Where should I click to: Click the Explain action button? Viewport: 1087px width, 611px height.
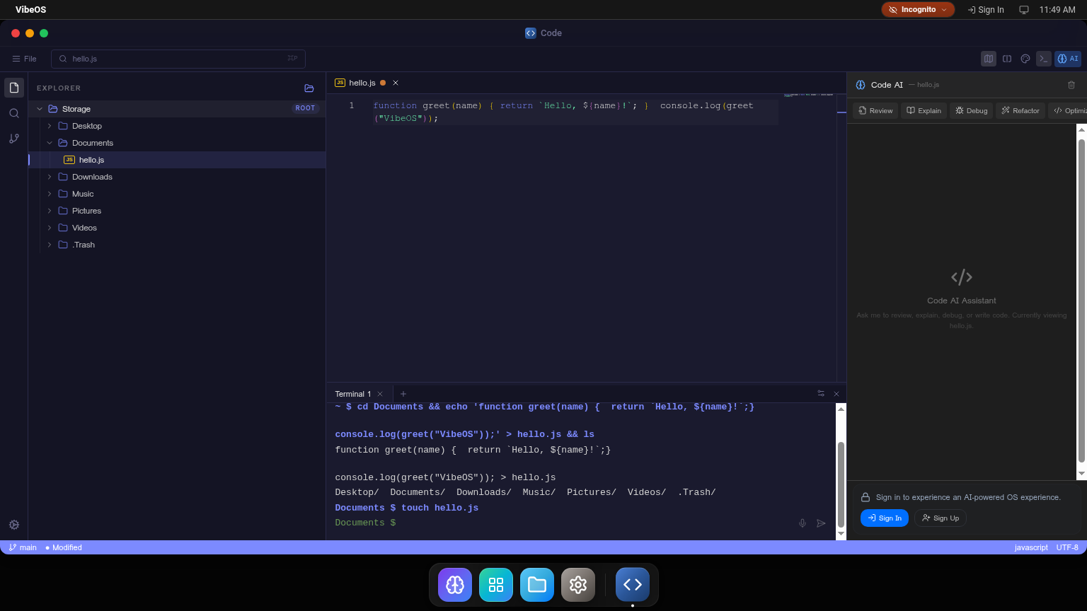pyautogui.click(x=924, y=111)
